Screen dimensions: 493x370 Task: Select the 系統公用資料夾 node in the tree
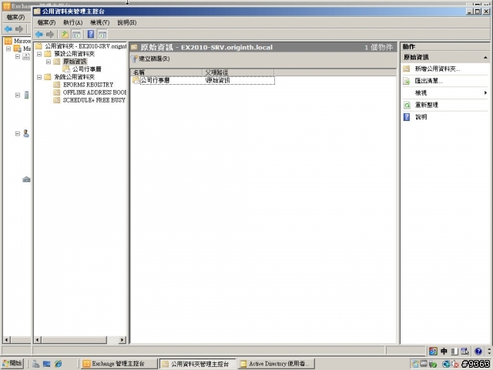click(74, 77)
